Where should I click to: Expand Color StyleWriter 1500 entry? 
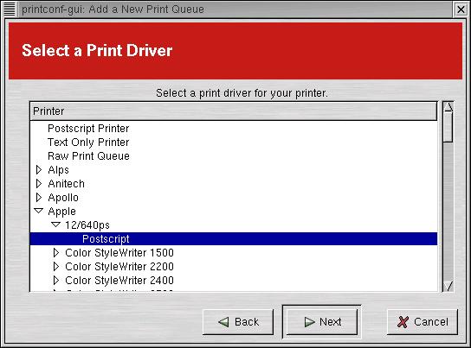tap(56, 253)
